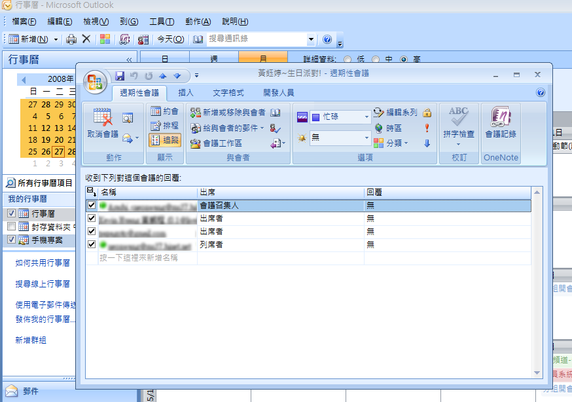Delete item with X icon in Outlook toolbar
This screenshot has width=572, height=402.
point(86,39)
